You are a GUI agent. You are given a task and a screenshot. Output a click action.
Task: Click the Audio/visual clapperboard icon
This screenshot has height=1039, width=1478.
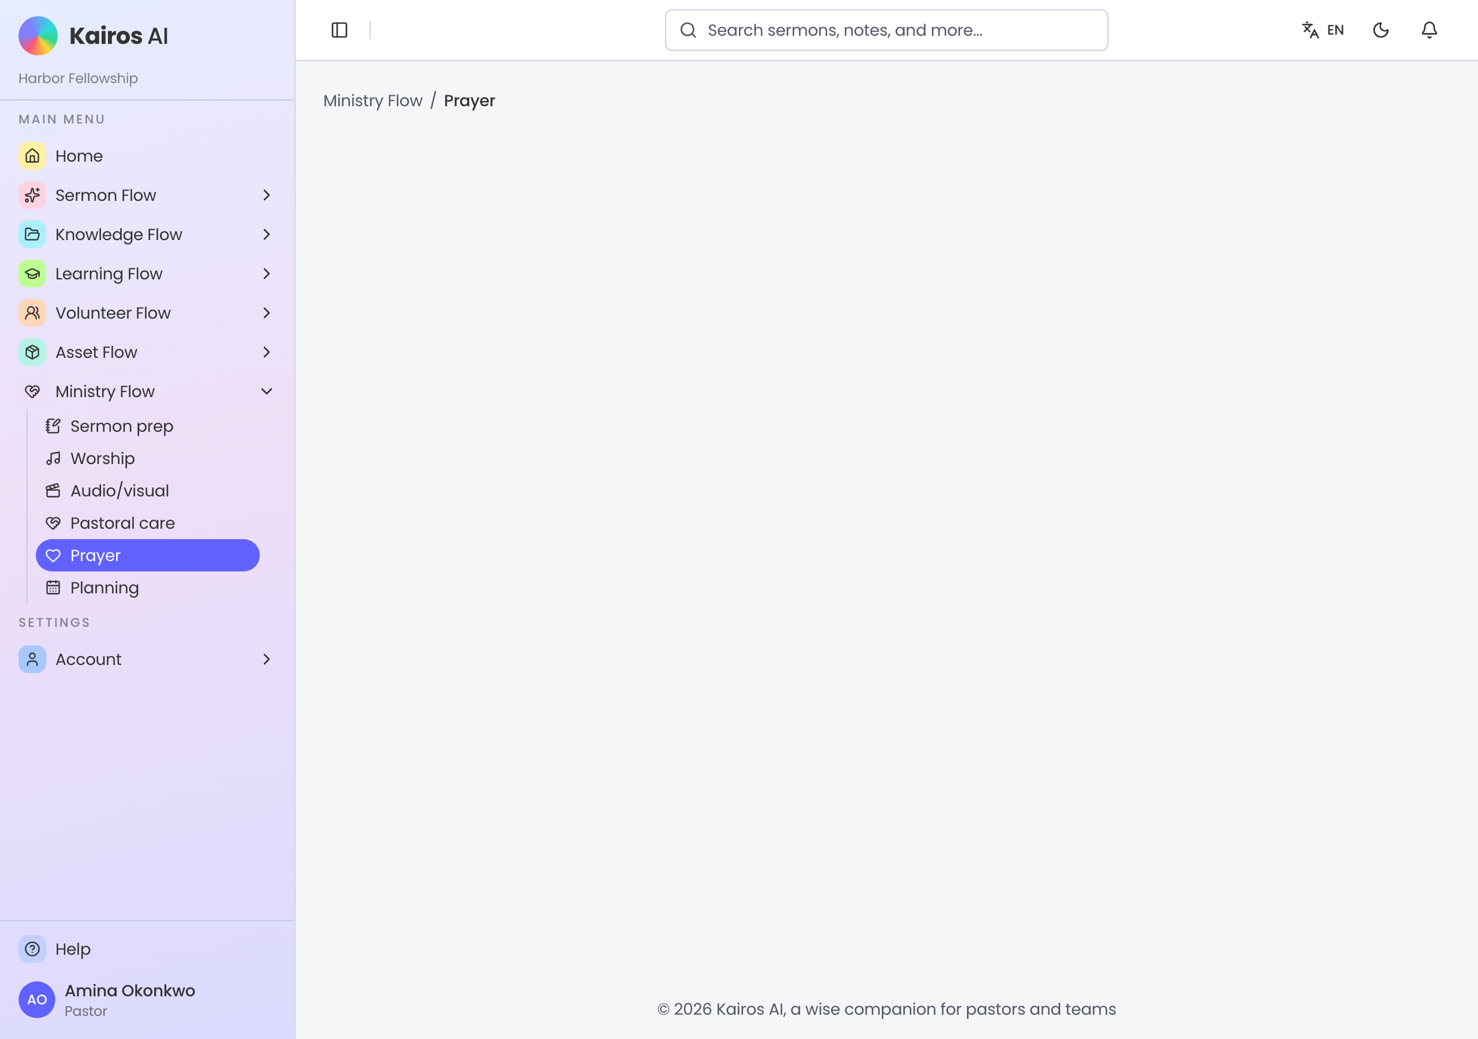(53, 491)
